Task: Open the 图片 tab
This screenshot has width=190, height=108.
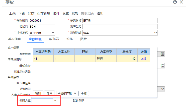Action: (x=84, y=39)
